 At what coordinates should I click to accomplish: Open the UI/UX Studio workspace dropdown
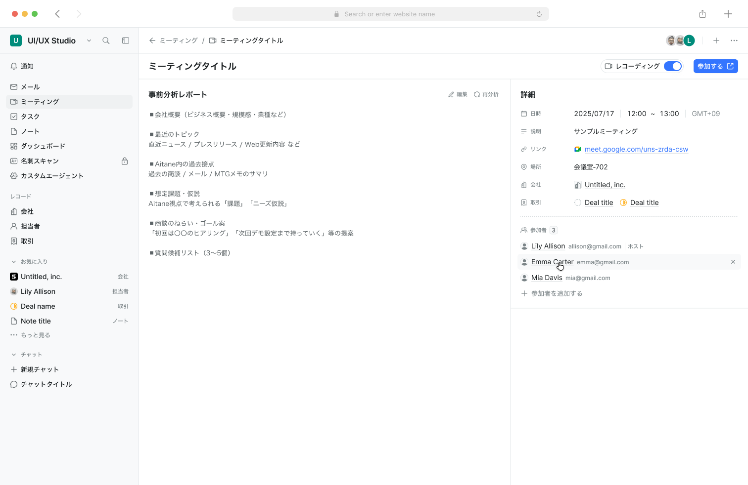click(89, 40)
